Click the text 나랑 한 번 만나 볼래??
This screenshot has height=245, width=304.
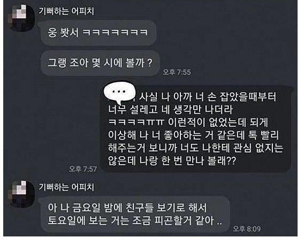click(x=187, y=160)
